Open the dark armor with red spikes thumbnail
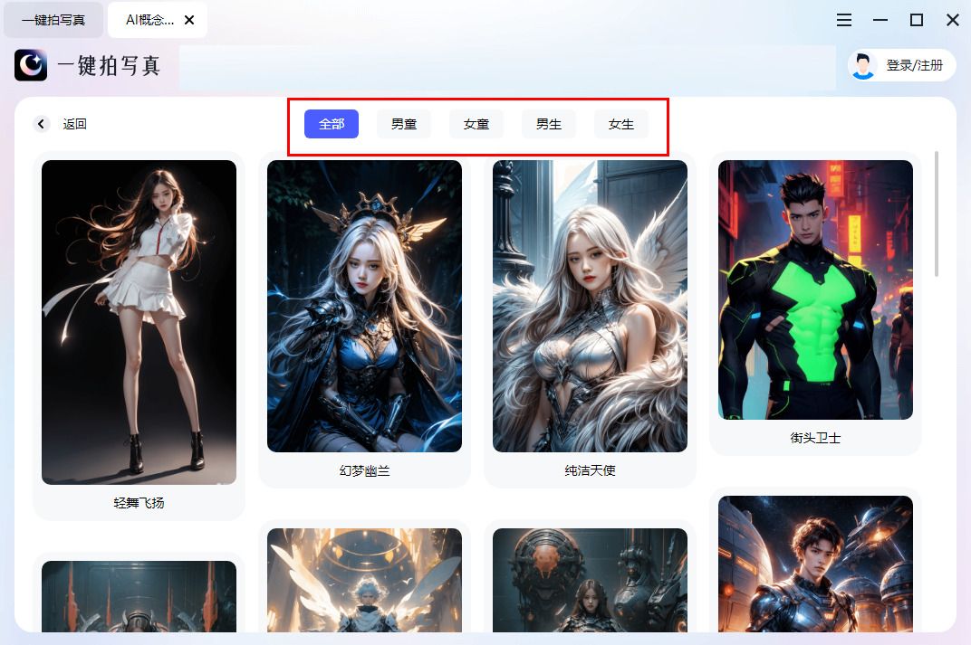 tap(139, 596)
